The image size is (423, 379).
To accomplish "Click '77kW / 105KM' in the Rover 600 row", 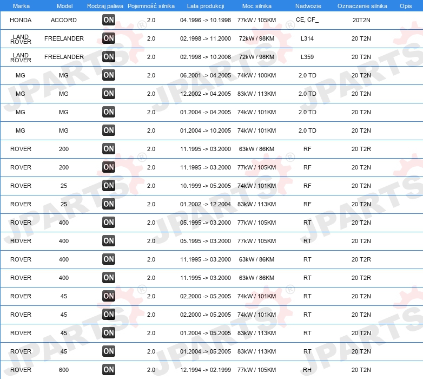I will 256,370.
